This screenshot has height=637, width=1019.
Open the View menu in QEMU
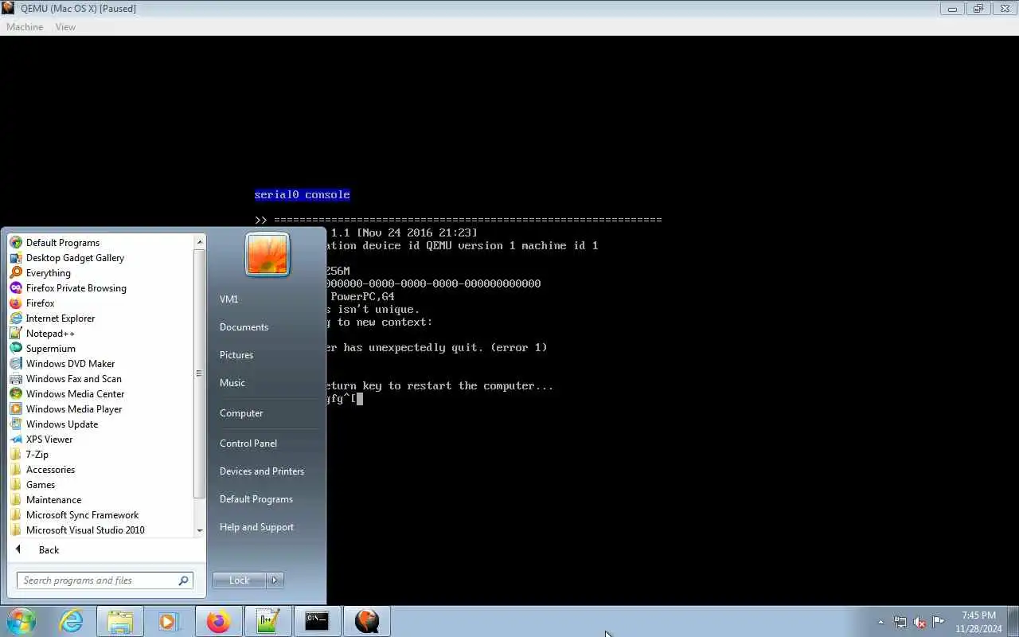(65, 27)
